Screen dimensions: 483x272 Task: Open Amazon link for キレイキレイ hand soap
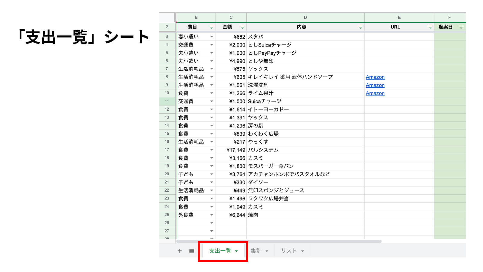click(375, 77)
